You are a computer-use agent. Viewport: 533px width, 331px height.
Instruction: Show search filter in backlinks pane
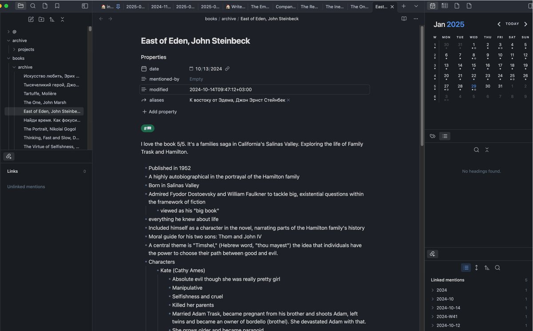[x=497, y=268]
